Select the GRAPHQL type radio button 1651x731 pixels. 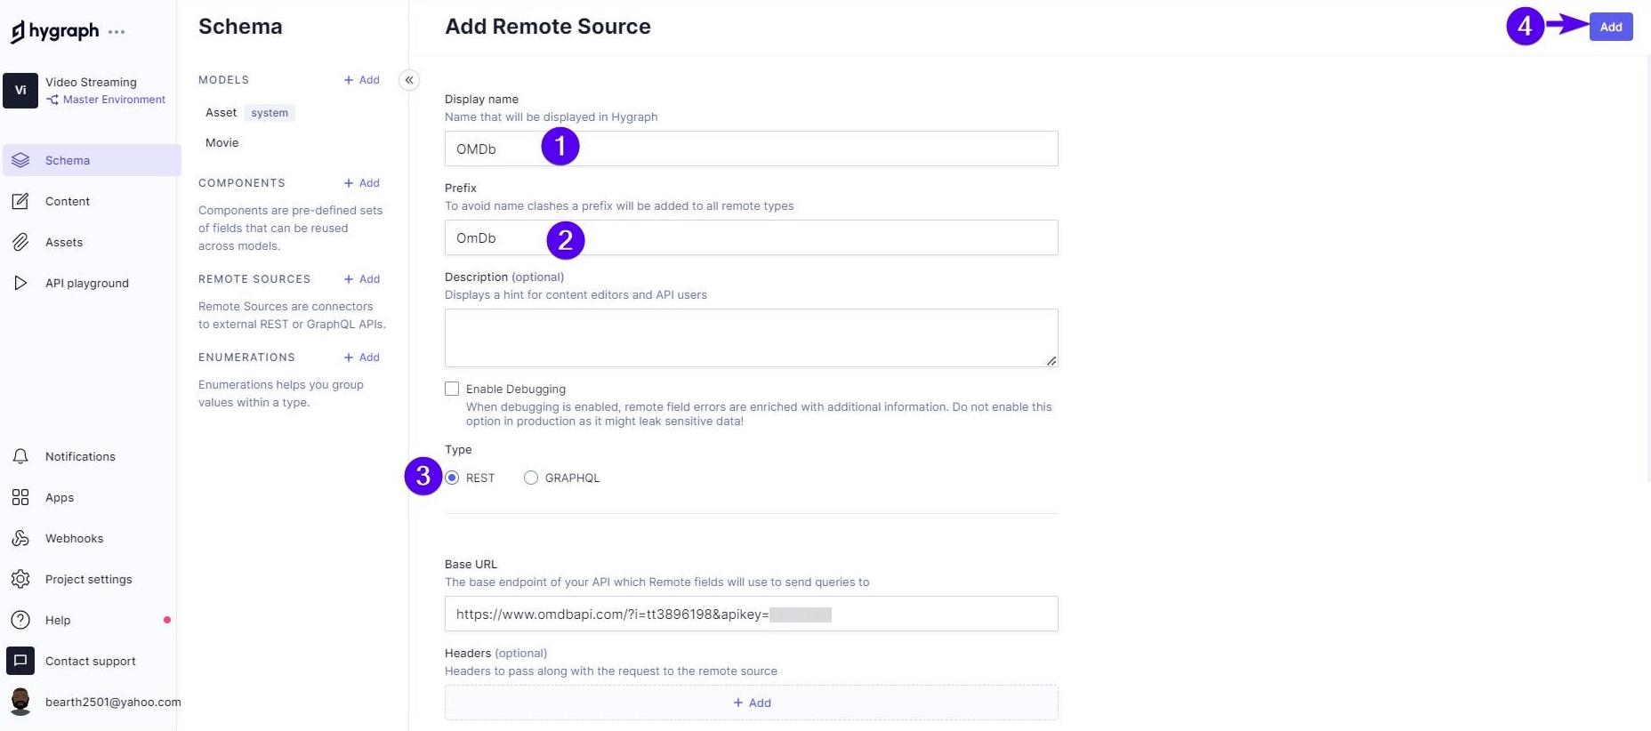(x=531, y=478)
